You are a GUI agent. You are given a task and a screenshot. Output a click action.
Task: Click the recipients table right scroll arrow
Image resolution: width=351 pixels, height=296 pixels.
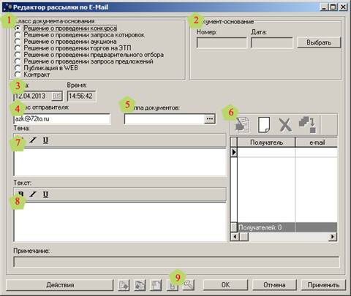[333, 236]
